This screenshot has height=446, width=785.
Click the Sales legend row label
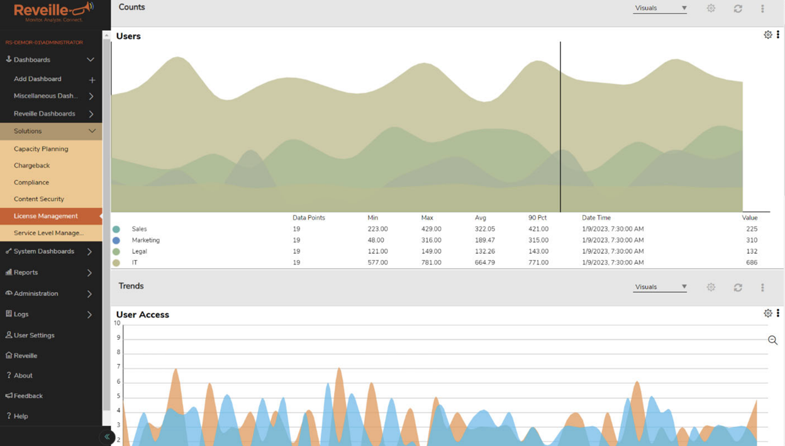[139, 229]
